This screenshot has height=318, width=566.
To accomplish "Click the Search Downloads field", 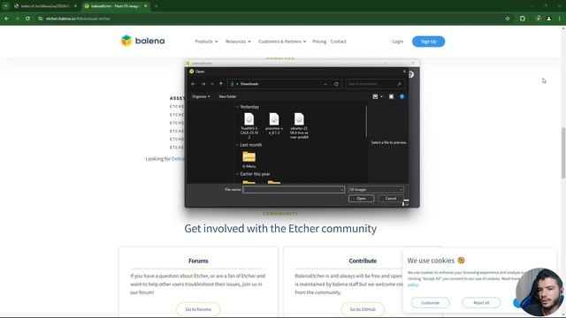I will coord(375,84).
